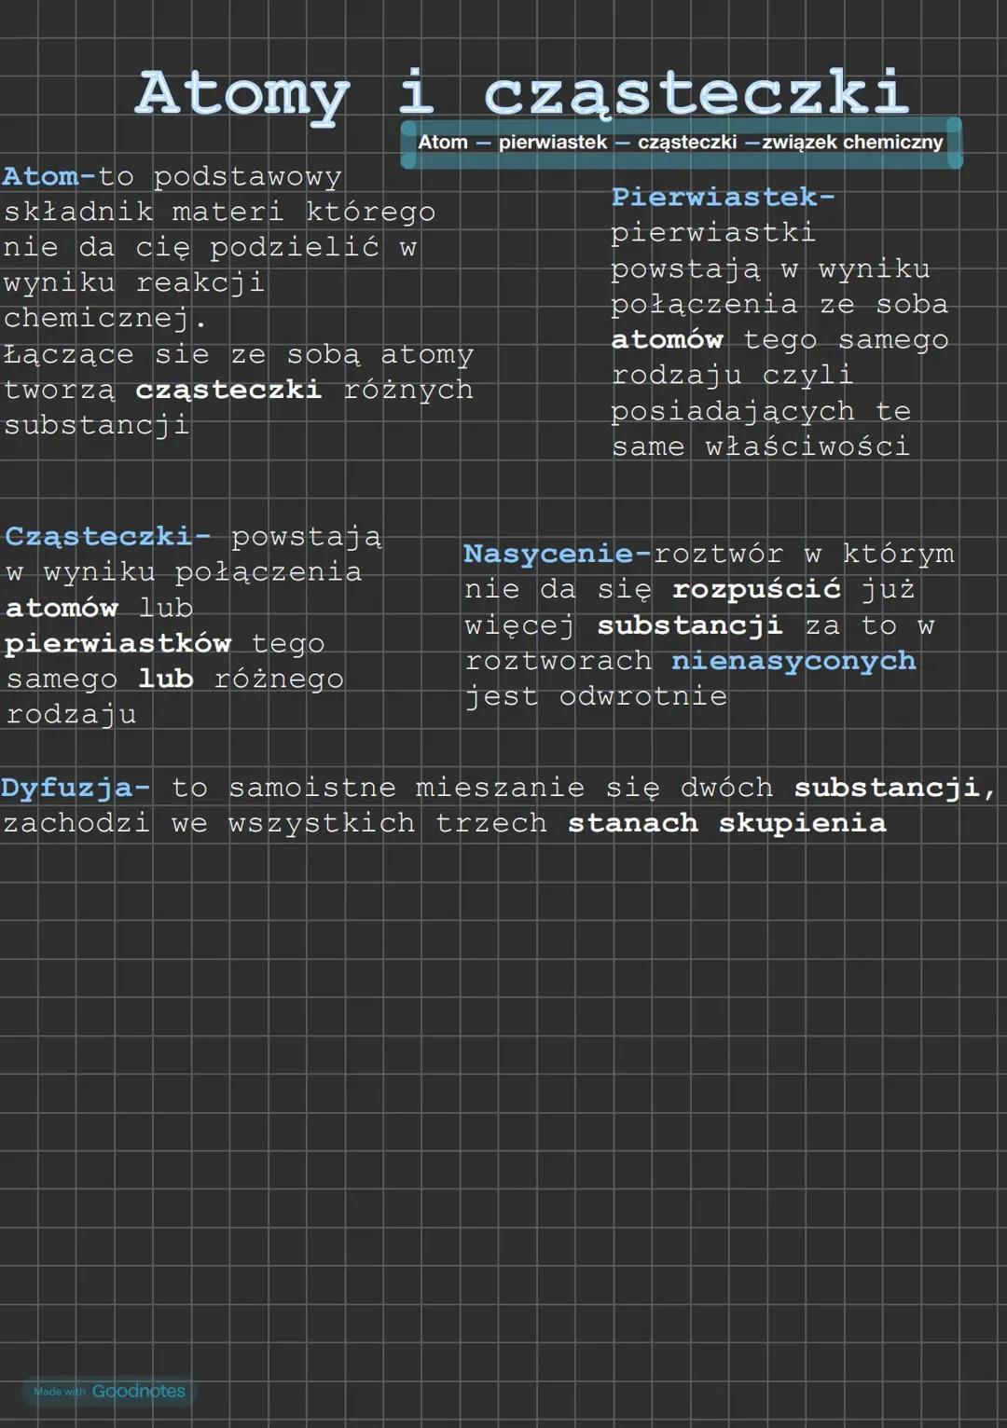The image size is (1007, 1428).
Task: Click the highlighted header bar under the title
Action: pos(681,143)
